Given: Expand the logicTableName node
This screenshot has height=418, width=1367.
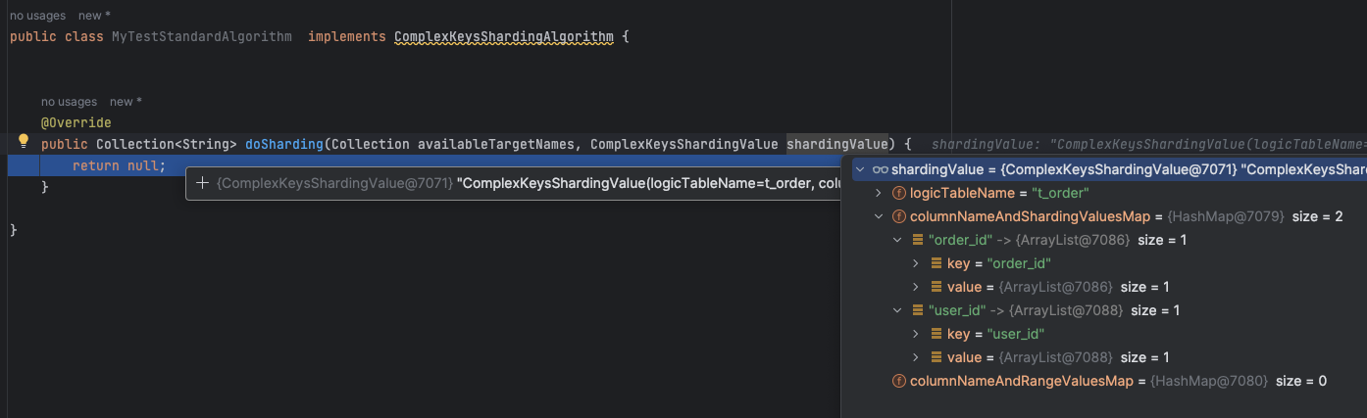Looking at the screenshot, I should [879, 193].
